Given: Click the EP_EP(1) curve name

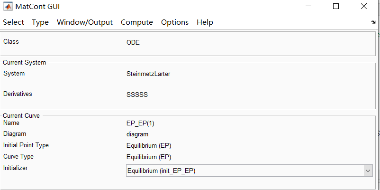Looking at the screenshot, I should point(140,123).
